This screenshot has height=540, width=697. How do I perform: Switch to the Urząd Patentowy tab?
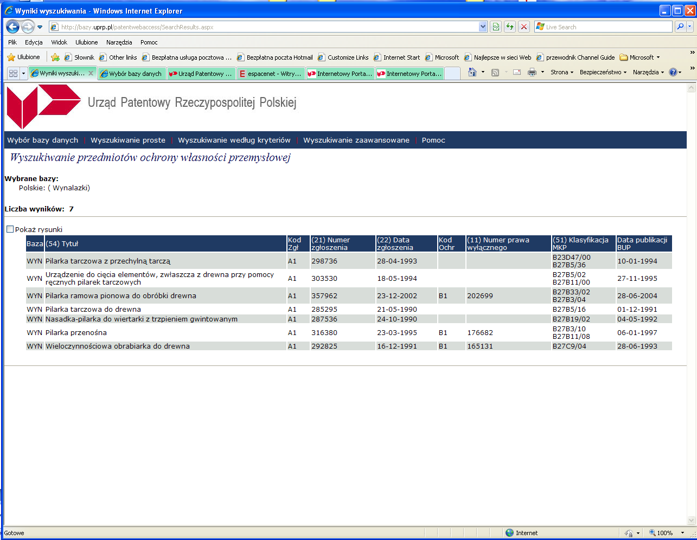[201, 73]
